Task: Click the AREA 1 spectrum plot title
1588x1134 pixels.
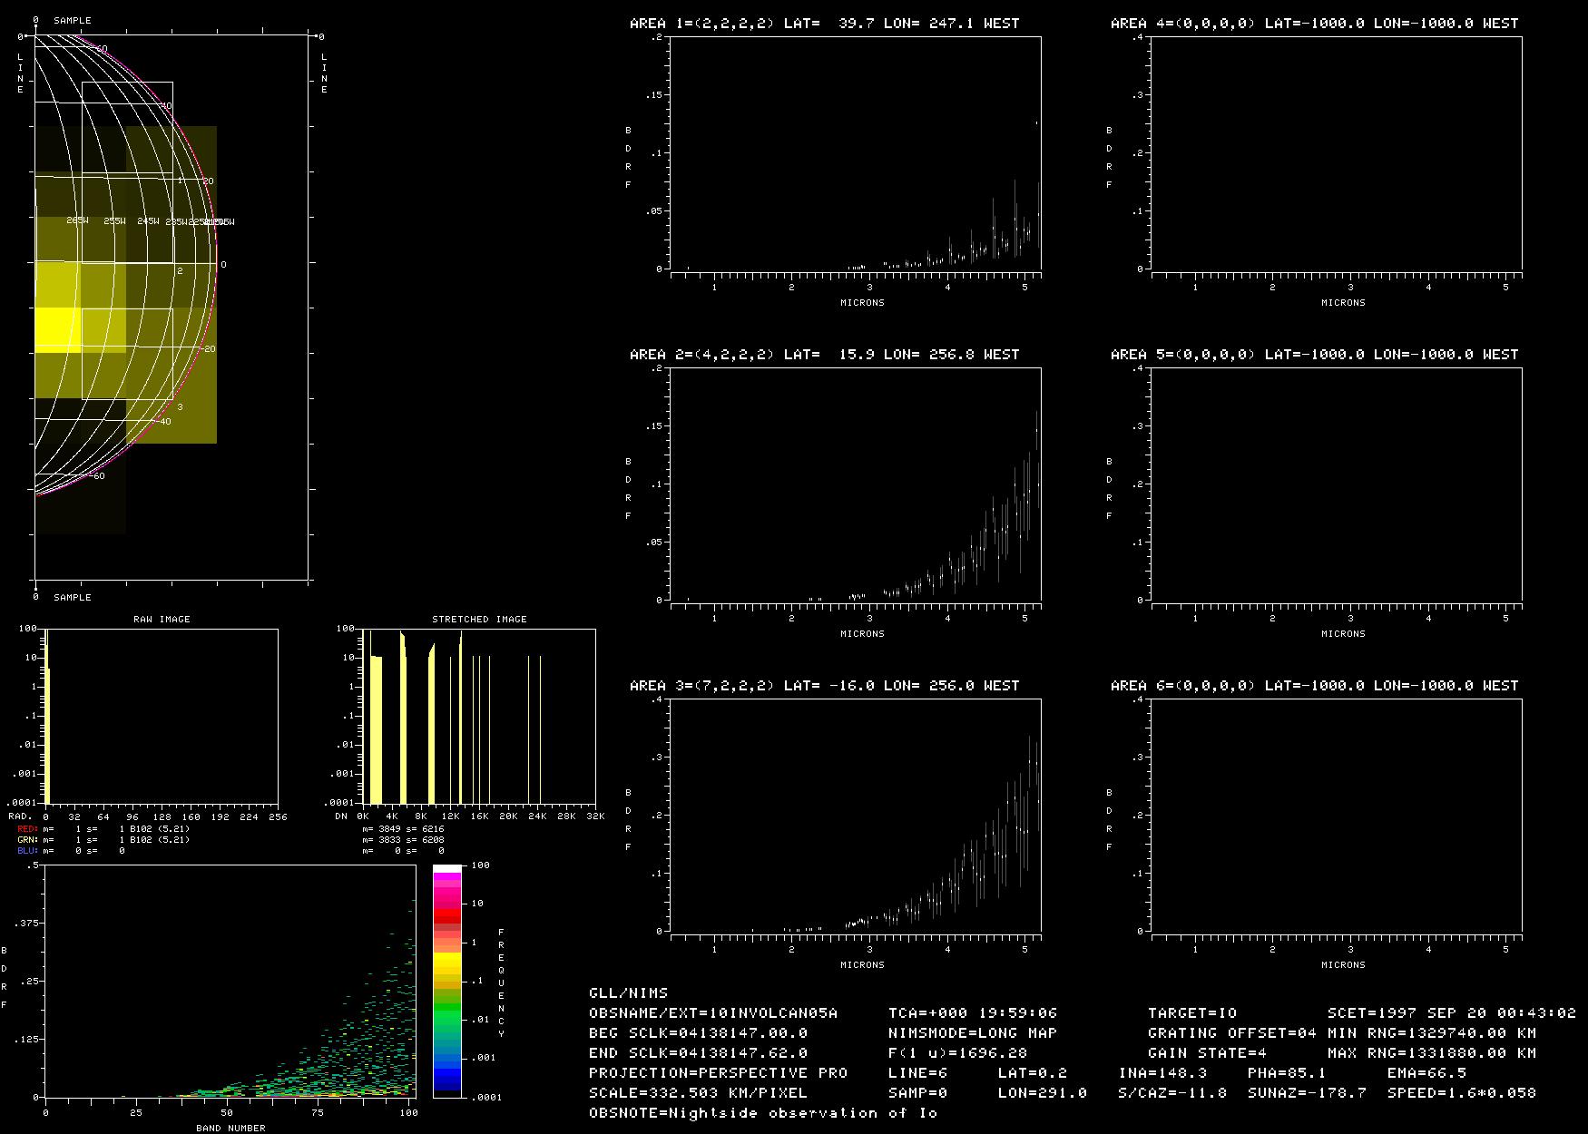Action: [x=824, y=24]
